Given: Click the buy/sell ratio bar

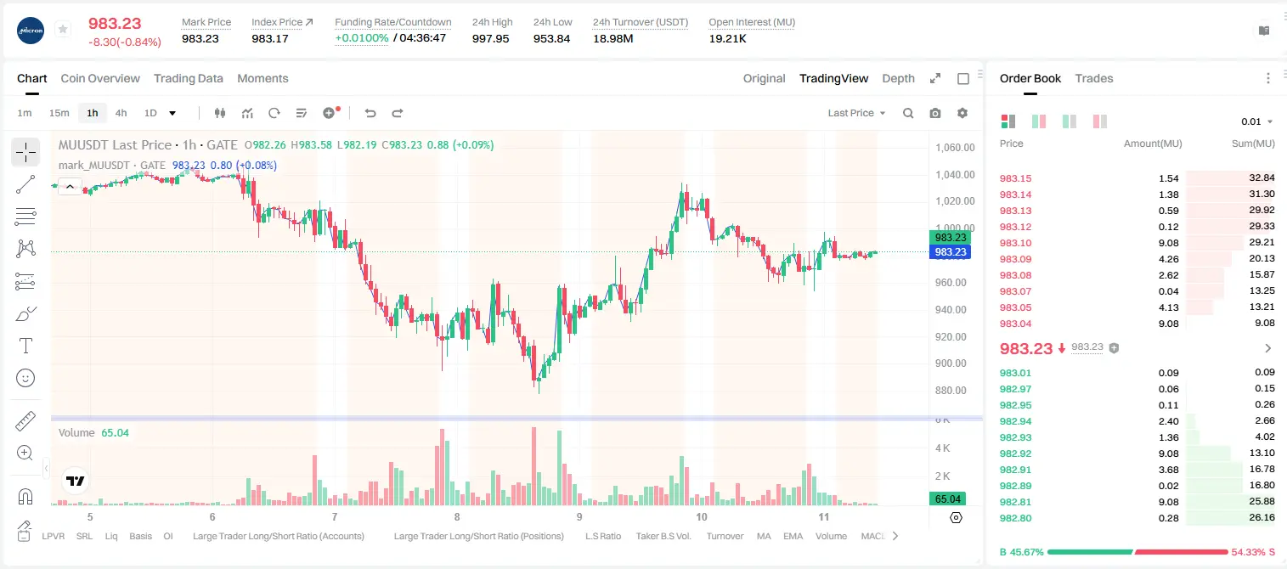Looking at the screenshot, I should click(x=1136, y=552).
